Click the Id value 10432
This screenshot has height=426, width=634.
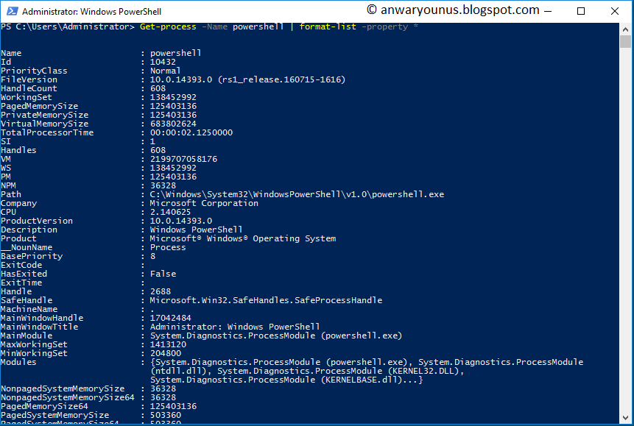coord(163,62)
